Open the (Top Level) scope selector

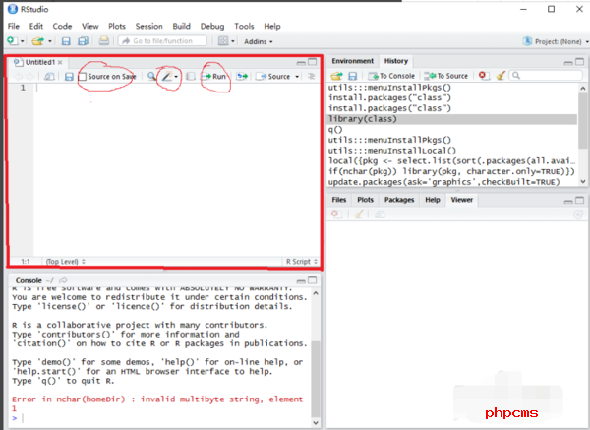pos(66,262)
